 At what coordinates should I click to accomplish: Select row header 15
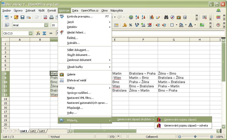[x=5, y=103]
